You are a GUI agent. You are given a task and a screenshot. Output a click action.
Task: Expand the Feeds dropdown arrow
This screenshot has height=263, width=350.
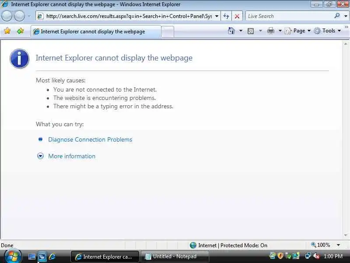(x=260, y=31)
